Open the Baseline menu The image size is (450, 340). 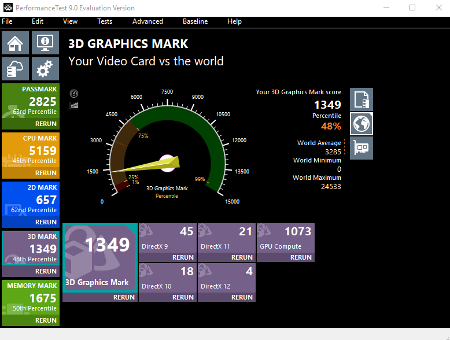(195, 21)
